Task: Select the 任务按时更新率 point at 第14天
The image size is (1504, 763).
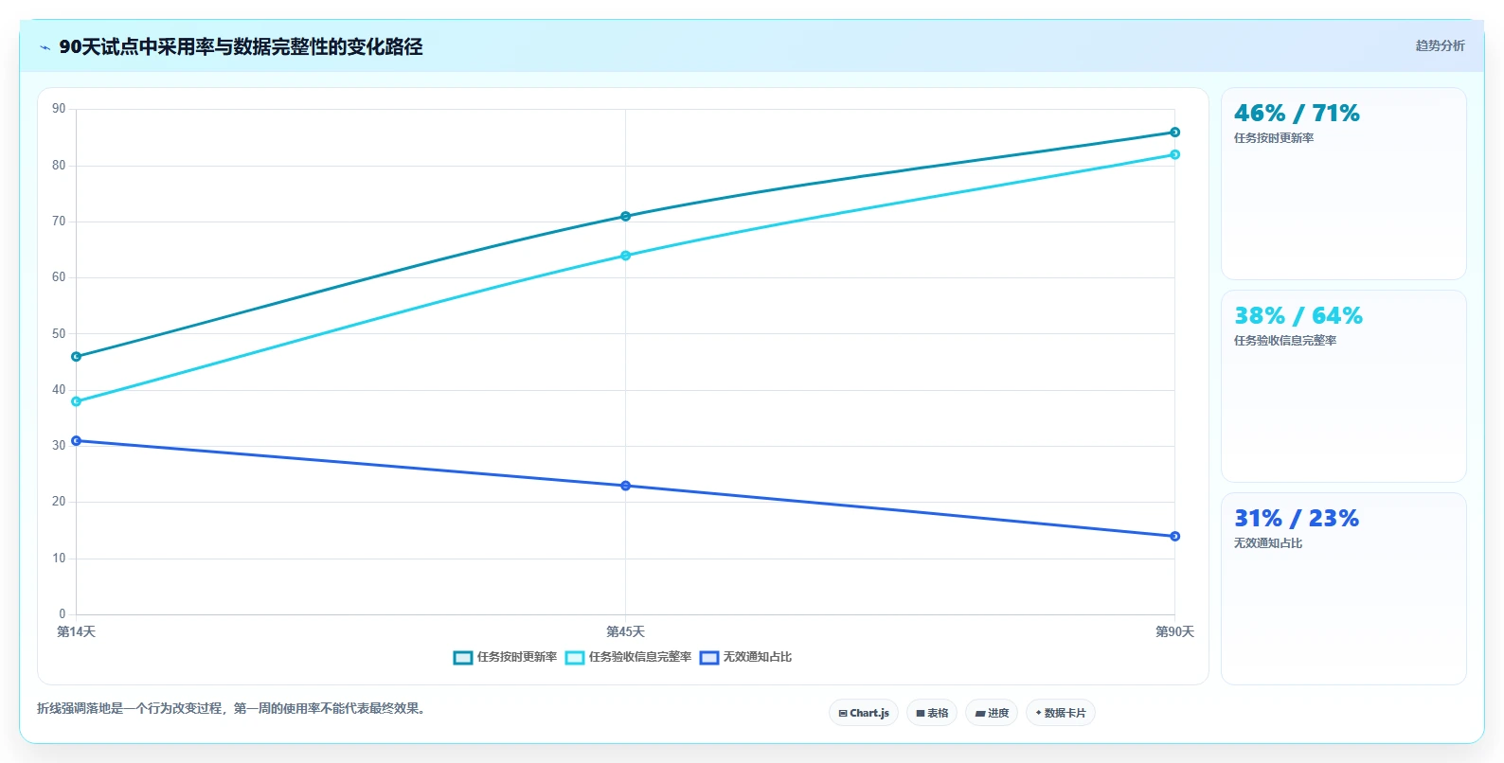Action: coord(77,357)
